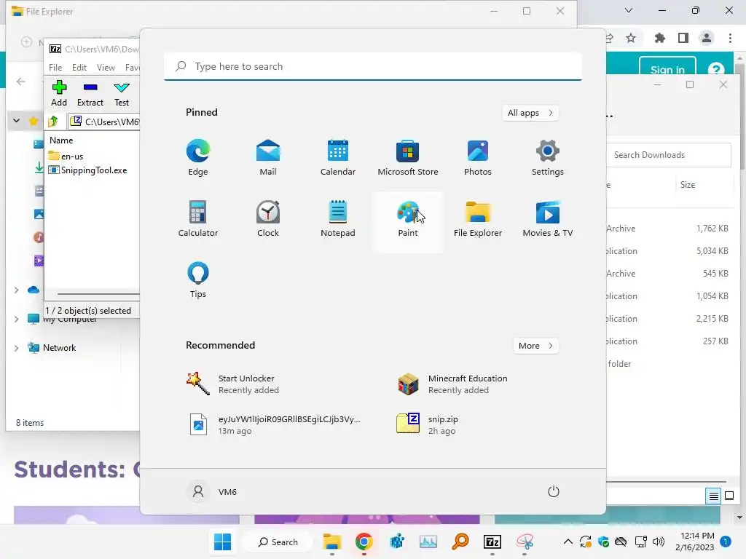
Task: Open Chrome from the taskbar
Action: pos(364,542)
